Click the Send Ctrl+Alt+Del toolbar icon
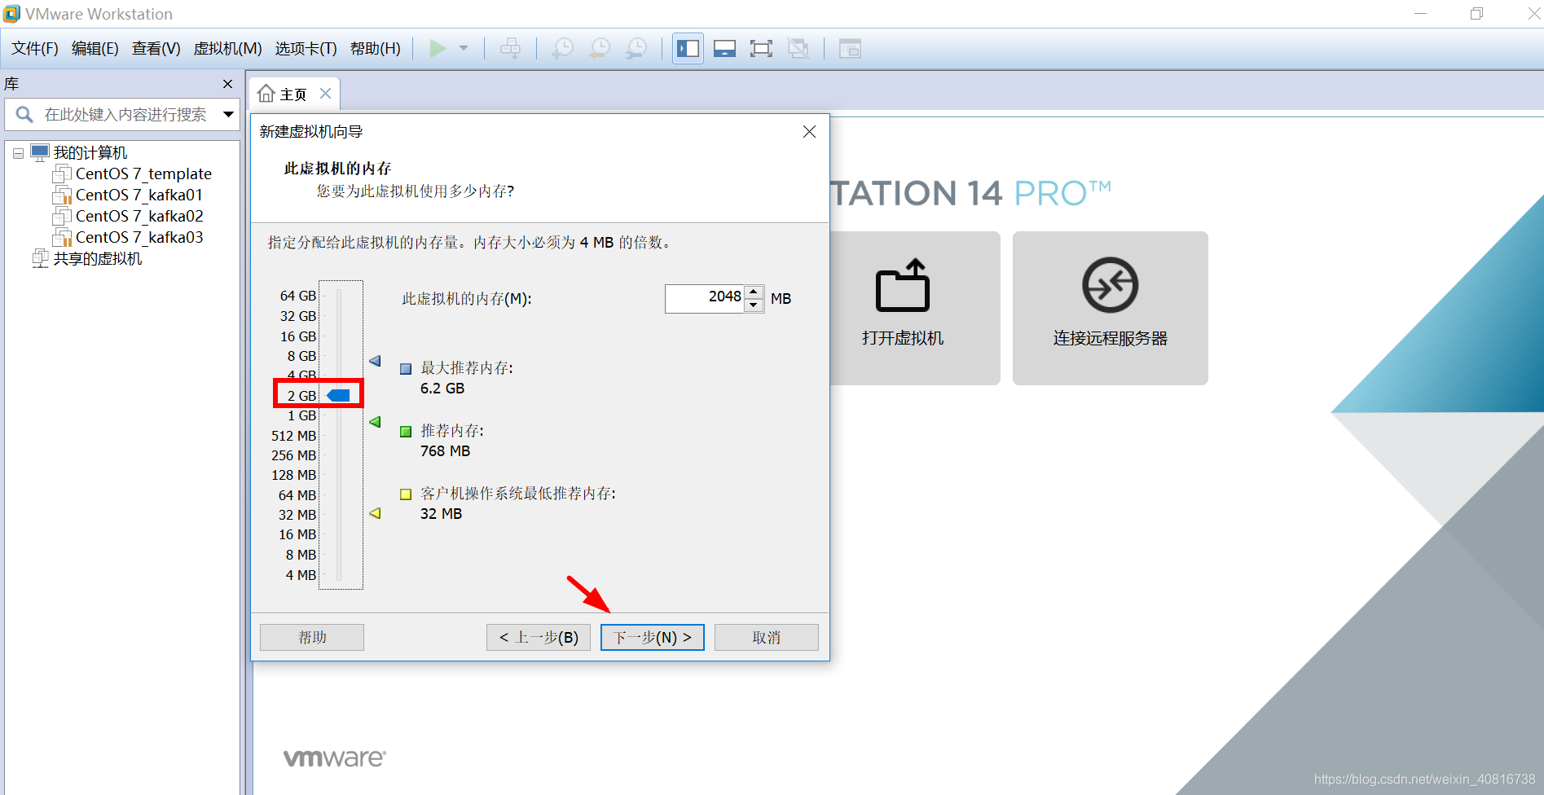The width and height of the screenshot is (1544, 795). (510, 48)
